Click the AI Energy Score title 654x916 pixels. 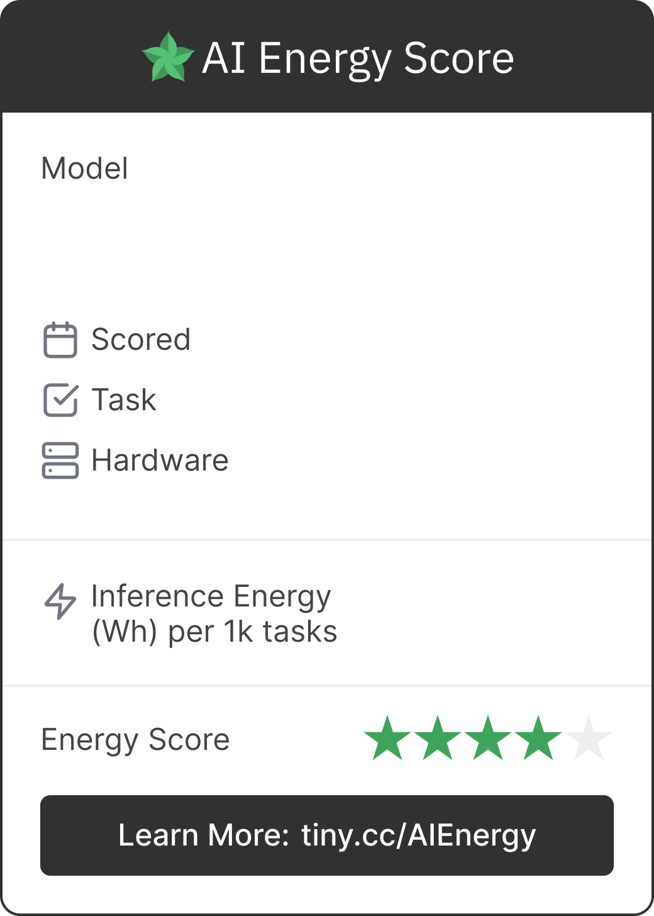[x=358, y=59]
